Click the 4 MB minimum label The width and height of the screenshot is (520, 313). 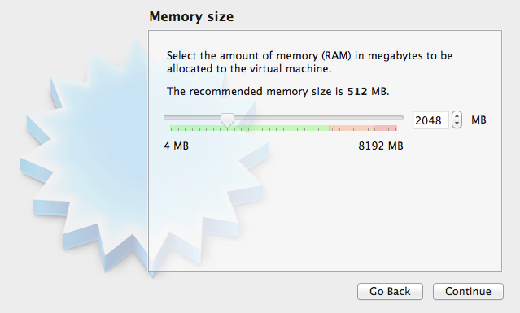click(x=176, y=146)
